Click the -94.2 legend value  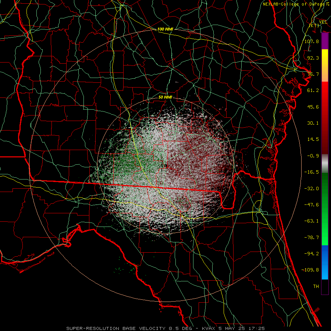click(312, 254)
